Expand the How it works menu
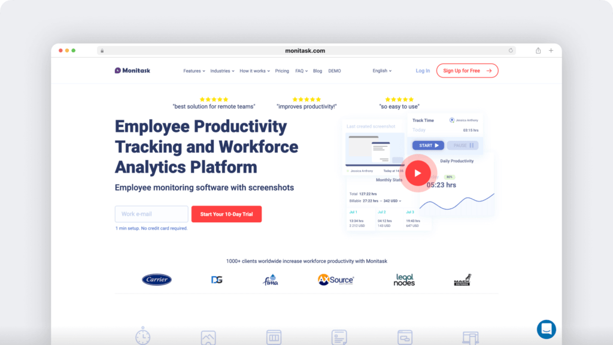This screenshot has height=345, width=613. pyautogui.click(x=254, y=71)
